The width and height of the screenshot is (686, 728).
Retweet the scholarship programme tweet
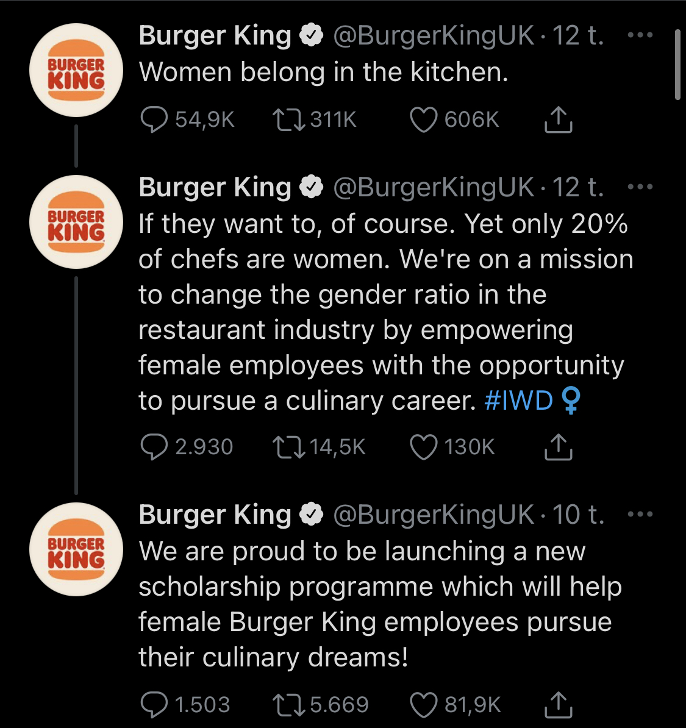[x=288, y=705]
